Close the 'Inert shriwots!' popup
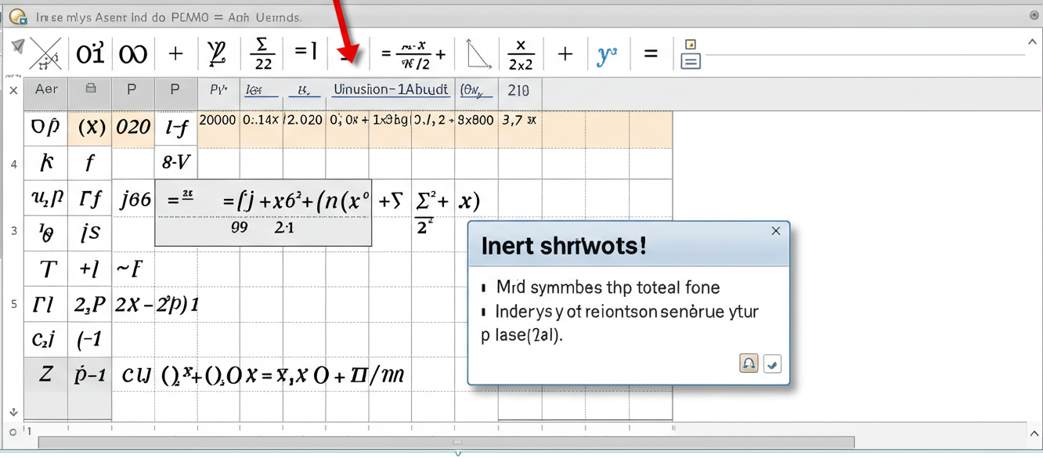Image resolution: width=1043 pixels, height=459 pixels. [775, 231]
